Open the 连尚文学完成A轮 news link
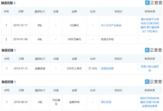Screen dimensions: 163x111 (x=150, y=102)
